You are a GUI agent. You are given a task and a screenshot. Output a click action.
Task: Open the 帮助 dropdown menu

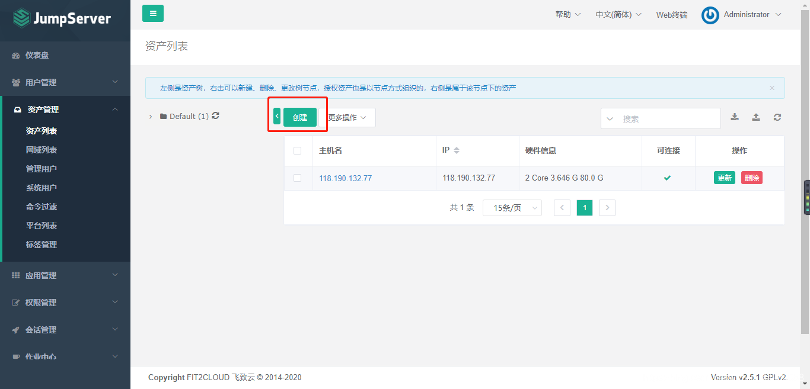pos(568,14)
